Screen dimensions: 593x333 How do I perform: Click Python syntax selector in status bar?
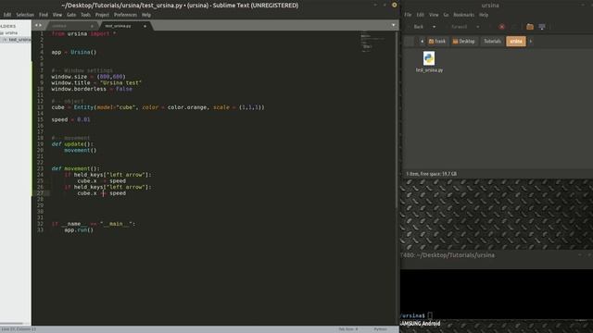pos(380,329)
